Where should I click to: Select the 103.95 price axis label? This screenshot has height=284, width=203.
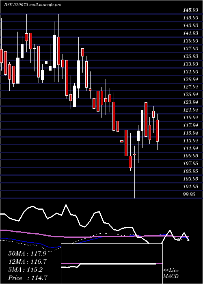190,179
